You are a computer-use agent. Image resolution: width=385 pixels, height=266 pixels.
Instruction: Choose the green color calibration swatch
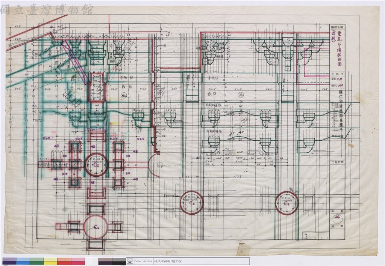tap(37, 261)
